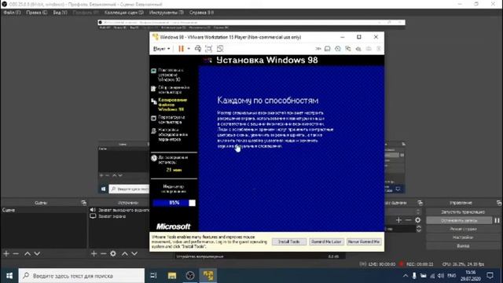Click the sound card device icon in VMware
503x283 pixels.
358,49
